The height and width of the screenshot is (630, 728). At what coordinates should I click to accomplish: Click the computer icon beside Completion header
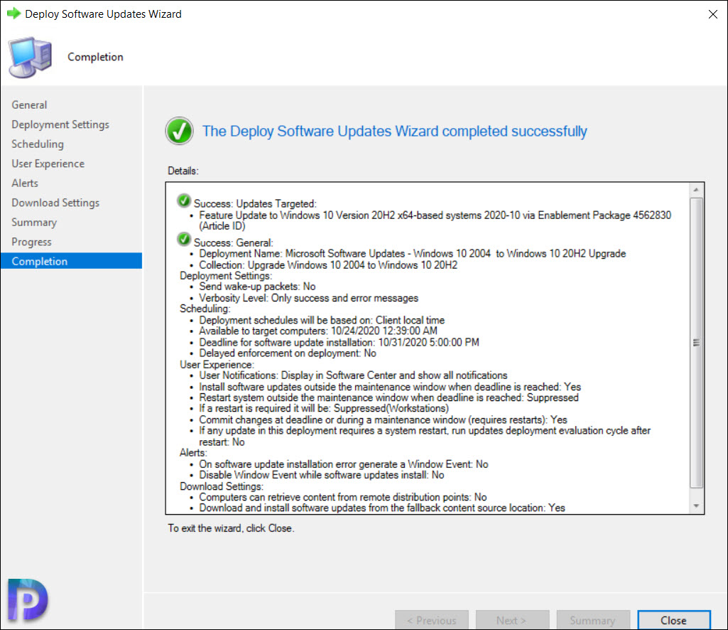(30, 57)
